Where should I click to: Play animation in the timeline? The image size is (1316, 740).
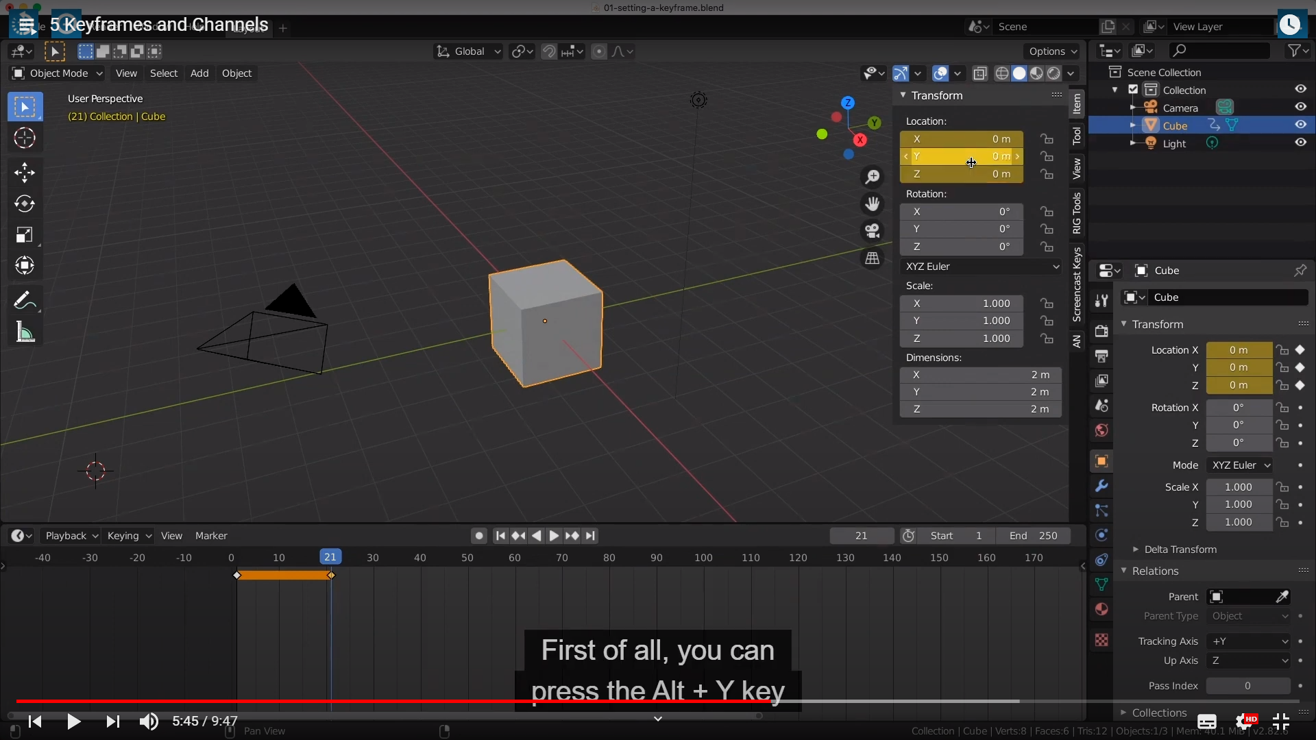(554, 536)
